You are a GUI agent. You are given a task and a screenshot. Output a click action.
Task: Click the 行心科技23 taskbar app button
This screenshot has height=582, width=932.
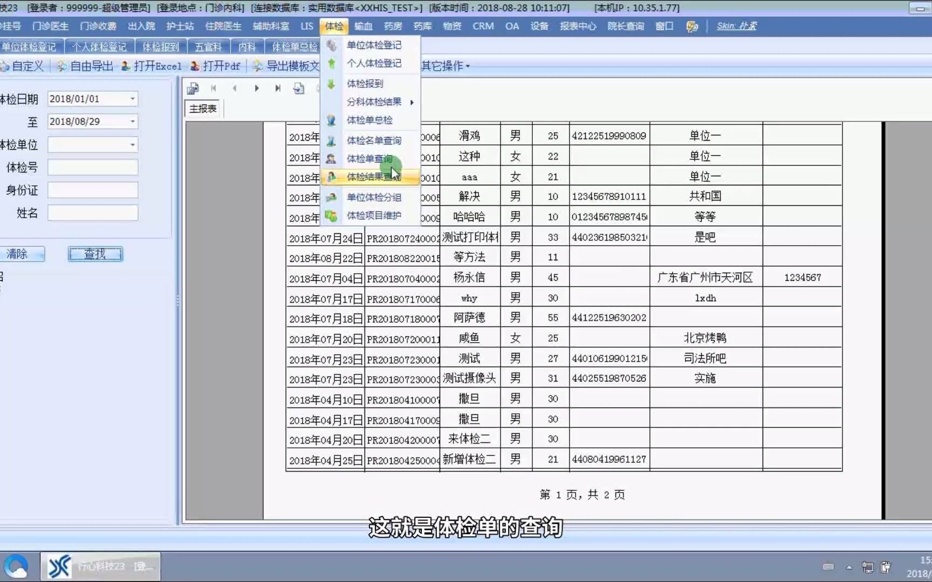tap(100, 566)
